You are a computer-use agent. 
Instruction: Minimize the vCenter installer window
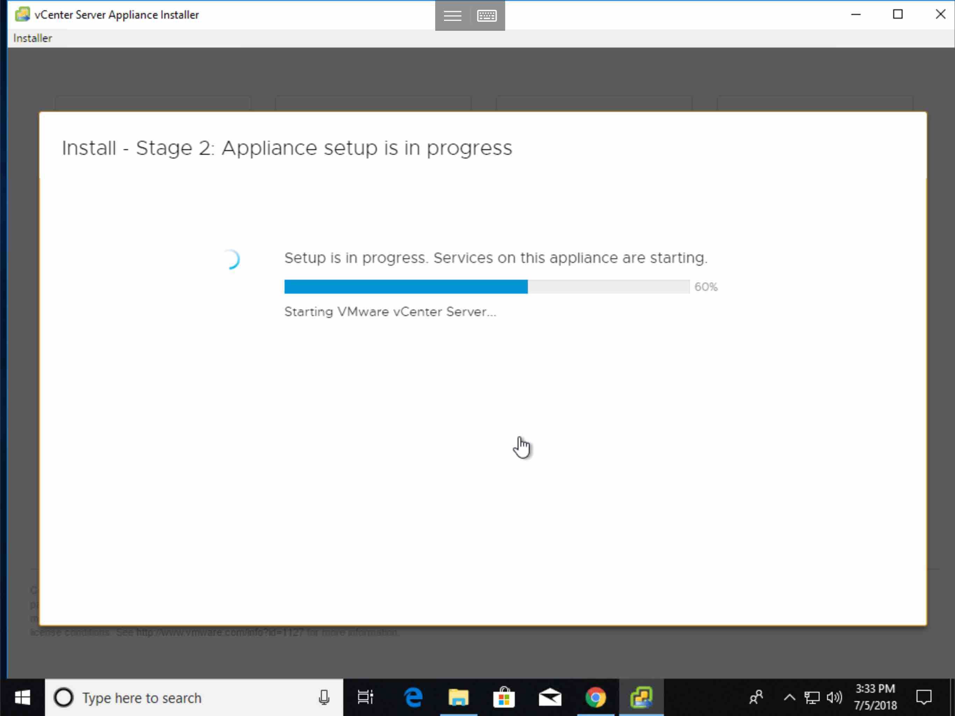[856, 15]
